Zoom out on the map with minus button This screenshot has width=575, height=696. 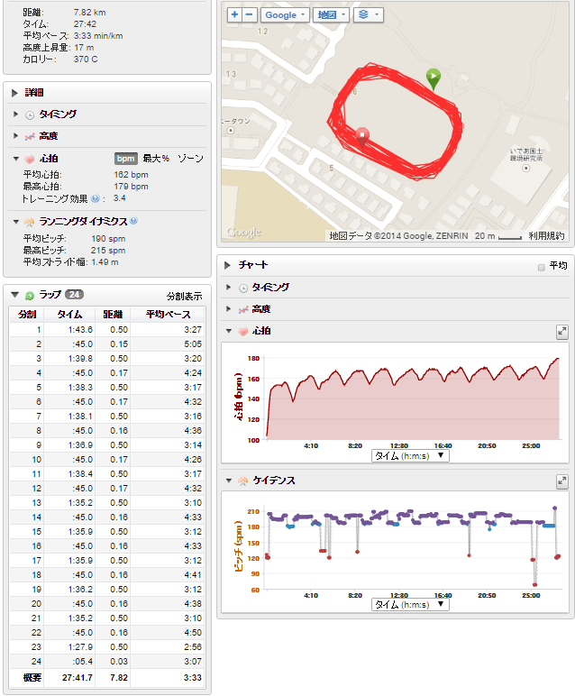coord(249,15)
